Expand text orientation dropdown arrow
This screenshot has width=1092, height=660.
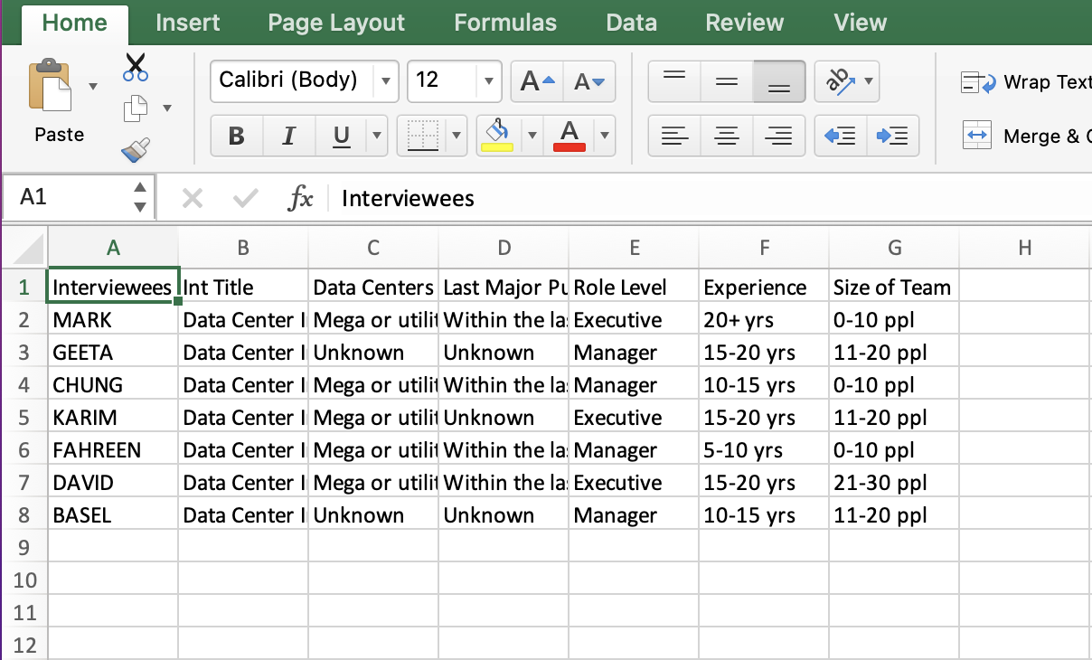coord(869,82)
